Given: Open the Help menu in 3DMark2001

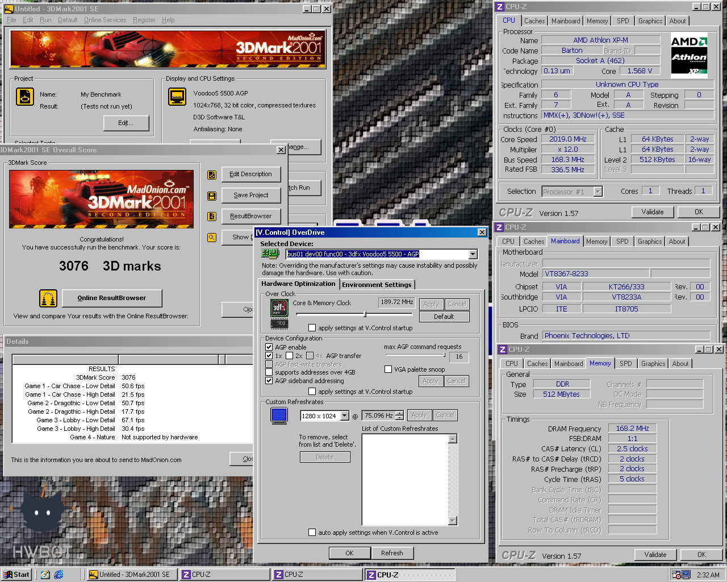Looking at the screenshot, I should click(168, 20).
